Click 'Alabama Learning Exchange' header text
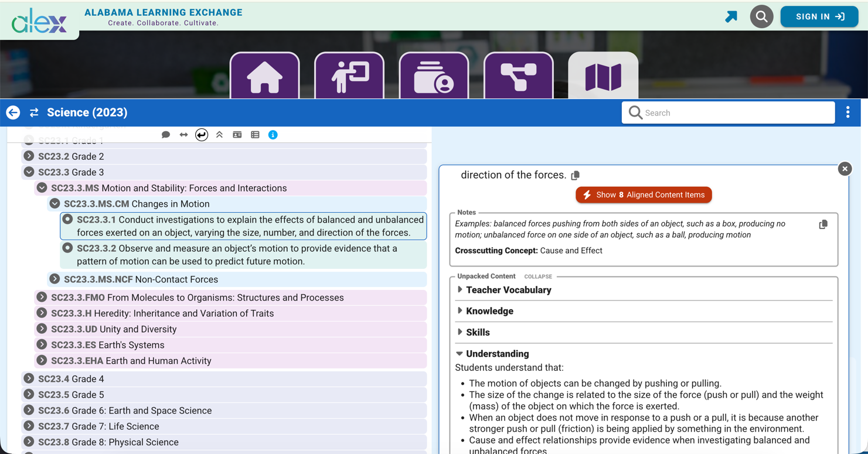 pyautogui.click(x=164, y=12)
